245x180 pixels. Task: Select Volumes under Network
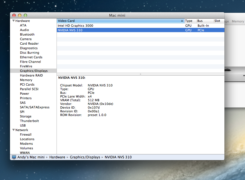pyautogui.click(x=27, y=148)
